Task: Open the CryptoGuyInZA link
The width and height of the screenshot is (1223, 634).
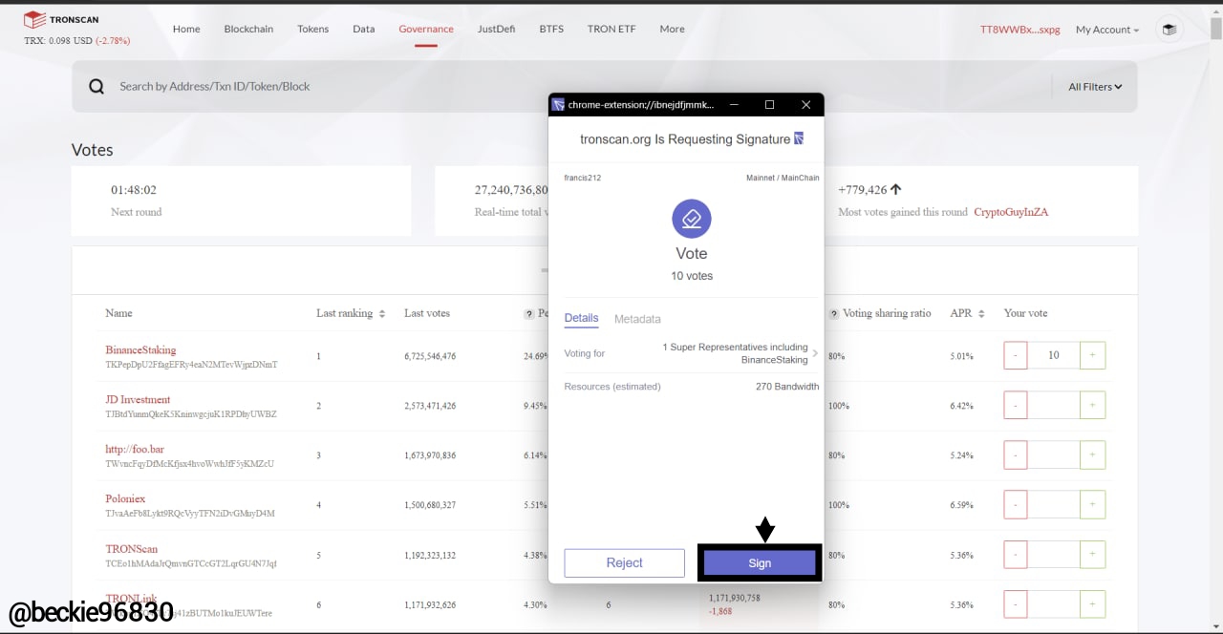Action: (x=1011, y=212)
